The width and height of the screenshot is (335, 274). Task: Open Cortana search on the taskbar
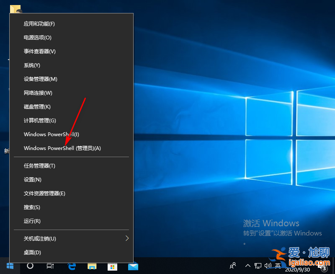point(30,266)
